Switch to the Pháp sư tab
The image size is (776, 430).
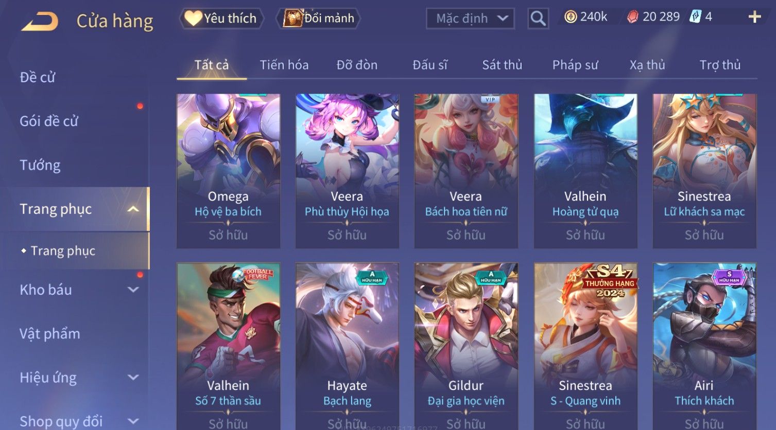pyautogui.click(x=575, y=65)
